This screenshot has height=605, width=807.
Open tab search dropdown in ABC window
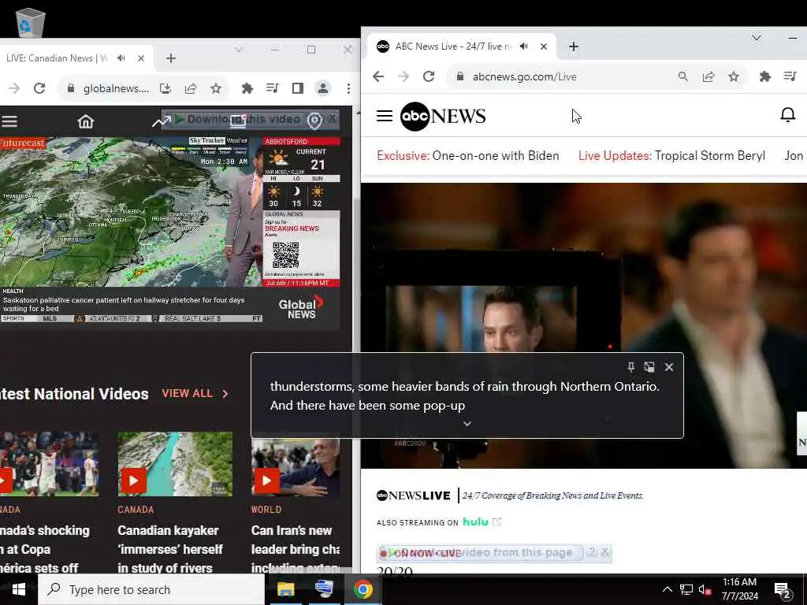click(x=756, y=38)
